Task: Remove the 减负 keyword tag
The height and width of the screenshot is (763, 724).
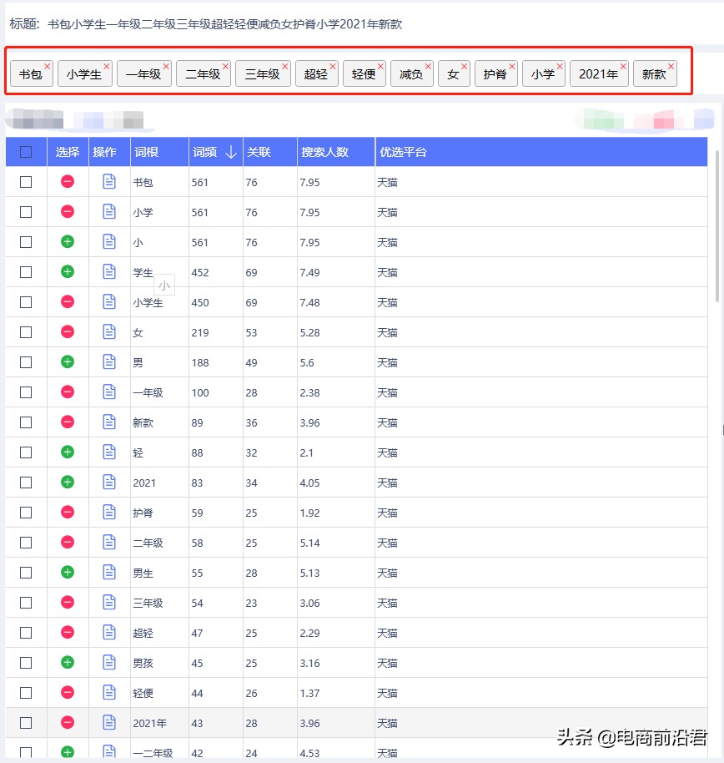Action: click(x=428, y=66)
